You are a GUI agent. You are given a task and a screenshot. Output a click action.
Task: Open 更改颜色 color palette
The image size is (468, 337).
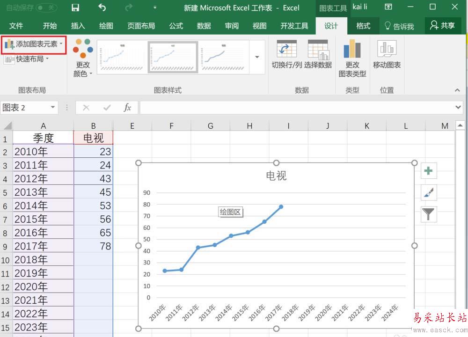tap(83, 58)
